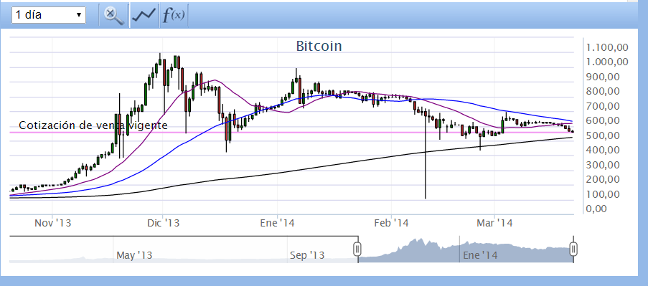Image resolution: width=648 pixels, height=286 pixels.
Task: Grab the right range navigator handle
Action: 573,249
